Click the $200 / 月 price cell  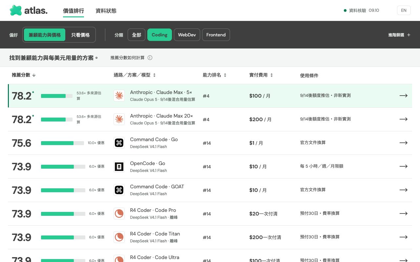pyautogui.click(x=261, y=119)
